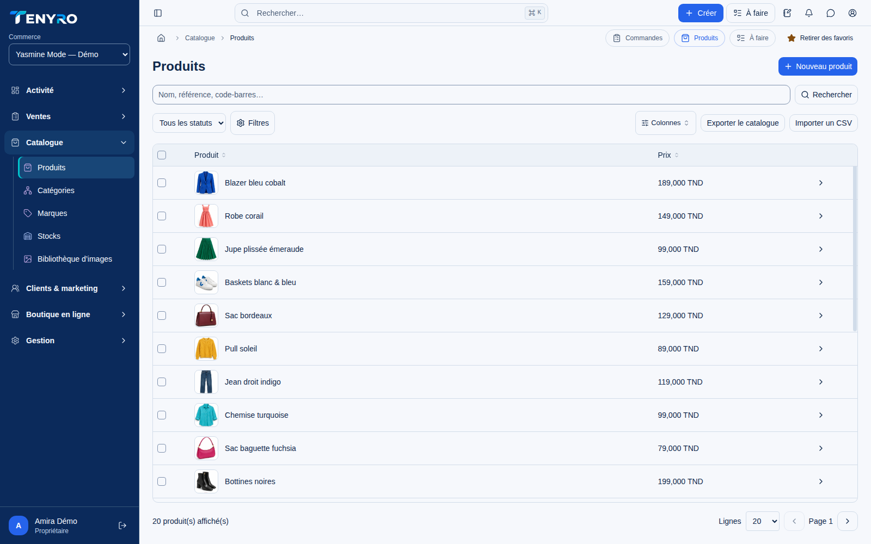Open row arrow for Bottines noires
871x544 pixels.
click(821, 481)
